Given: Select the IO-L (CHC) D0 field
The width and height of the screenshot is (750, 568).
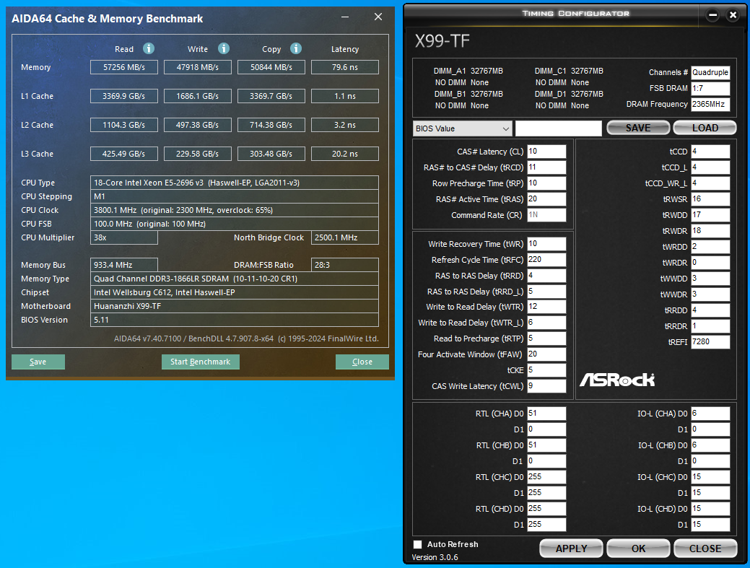Looking at the screenshot, I should pyautogui.click(x=711, y=477).
